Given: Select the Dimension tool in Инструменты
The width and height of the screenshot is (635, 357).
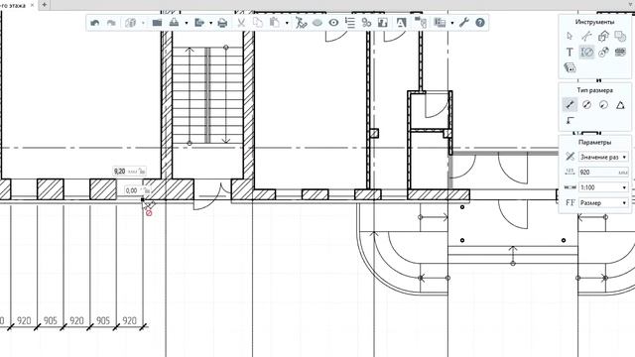Looking at the screenshot, I should [x=586, y=53].
